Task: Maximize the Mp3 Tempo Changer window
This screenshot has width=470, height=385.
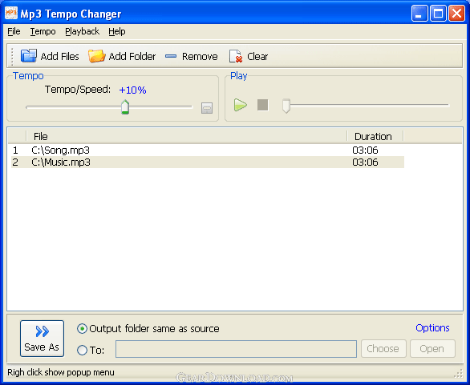Action: (x=438, y=14)
